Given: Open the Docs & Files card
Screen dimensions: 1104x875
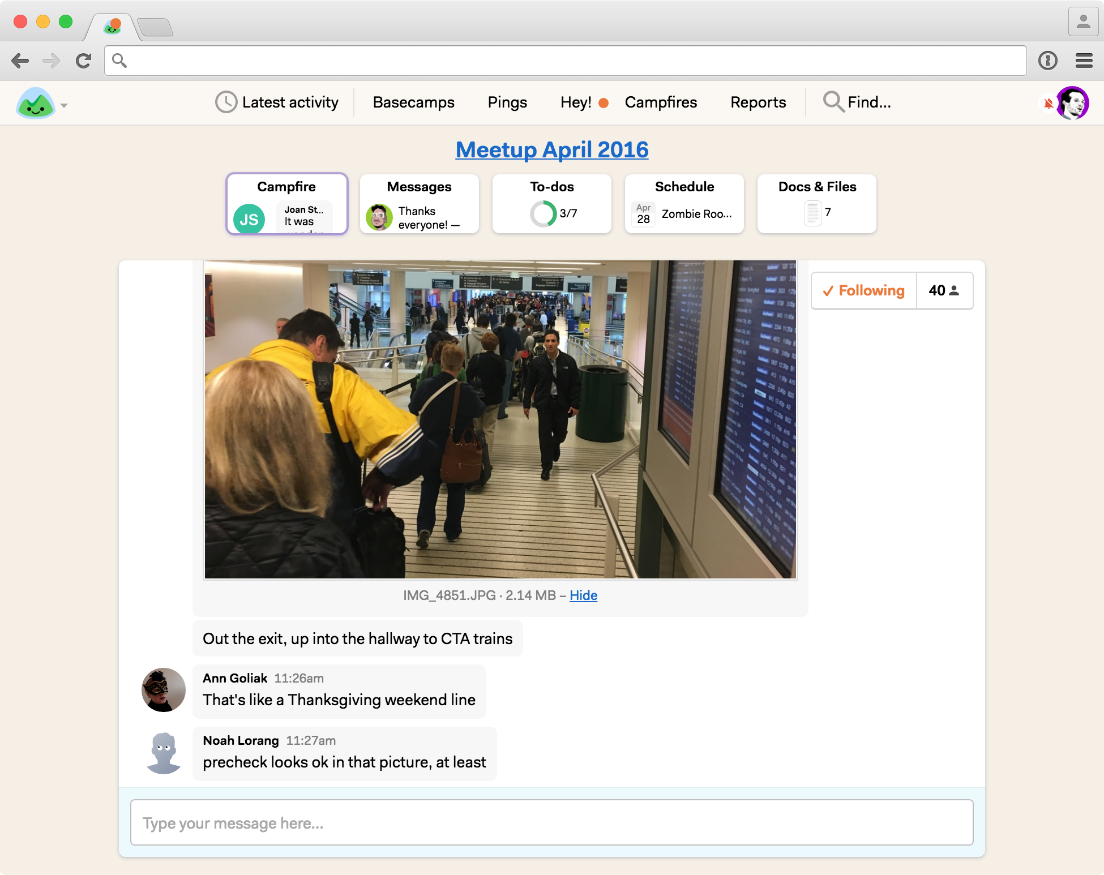Looking at the screenshot, I should pos(817,204).
